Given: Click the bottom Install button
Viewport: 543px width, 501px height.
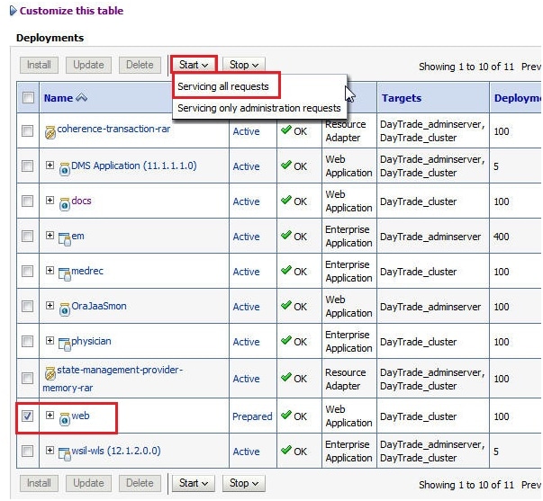Looking at the screenshot, I should pyautogui.click(x=39, y=483).
